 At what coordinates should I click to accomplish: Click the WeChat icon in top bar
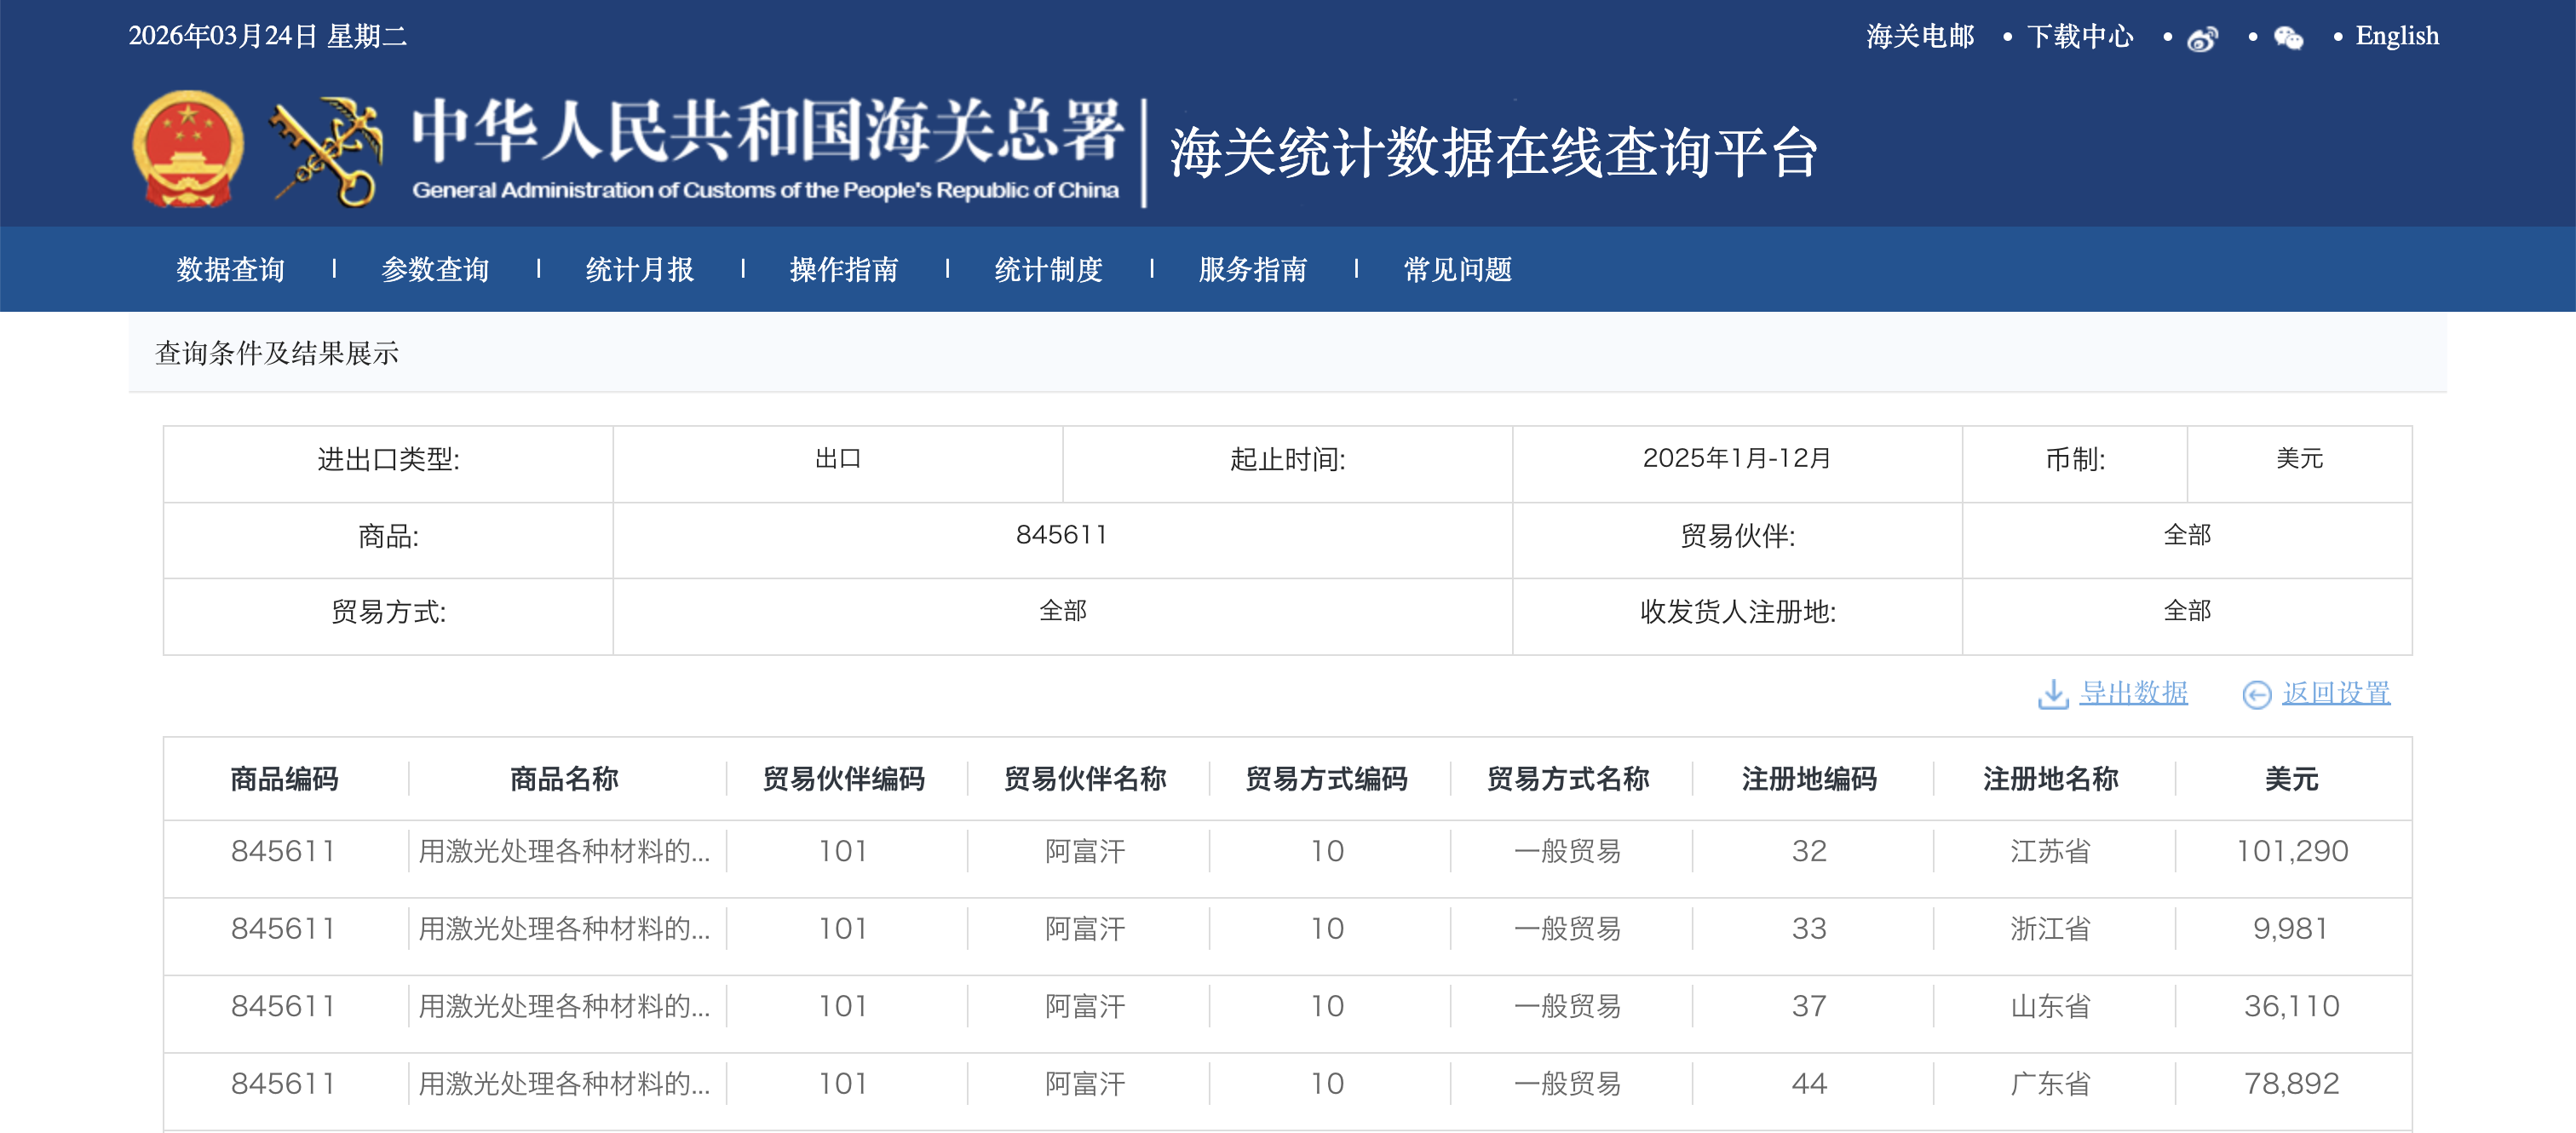click(2288, 38)
